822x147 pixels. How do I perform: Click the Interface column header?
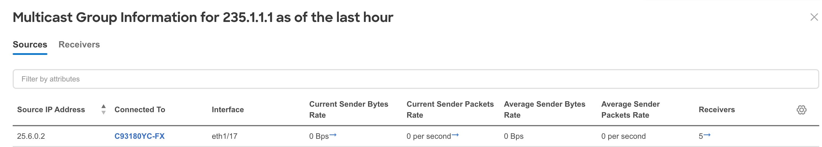(228, 109)
